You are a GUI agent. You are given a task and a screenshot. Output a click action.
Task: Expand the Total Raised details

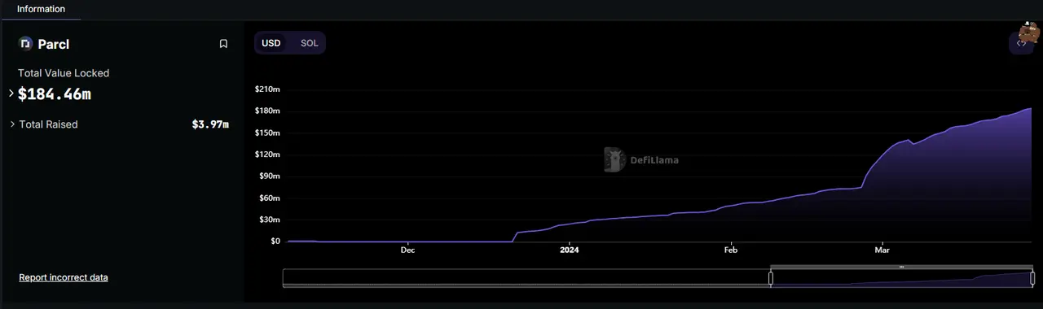(12, 124)
